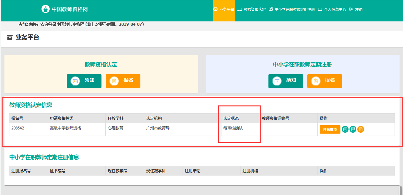Go to 教师资格认定 in the top navigation
Viewport: 403px width, 195px height.
pos(252,9)
